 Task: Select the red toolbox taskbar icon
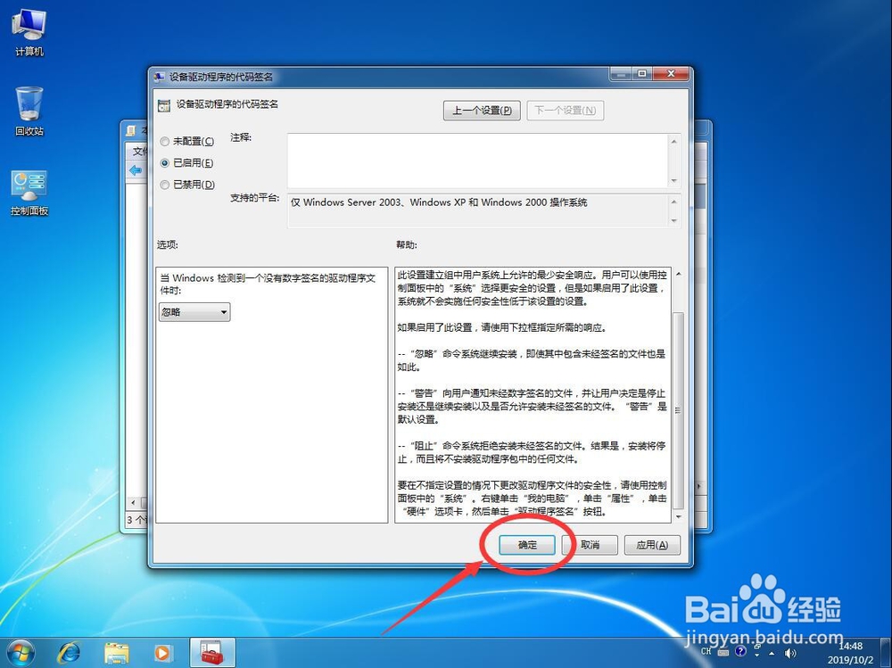point(211,653)
